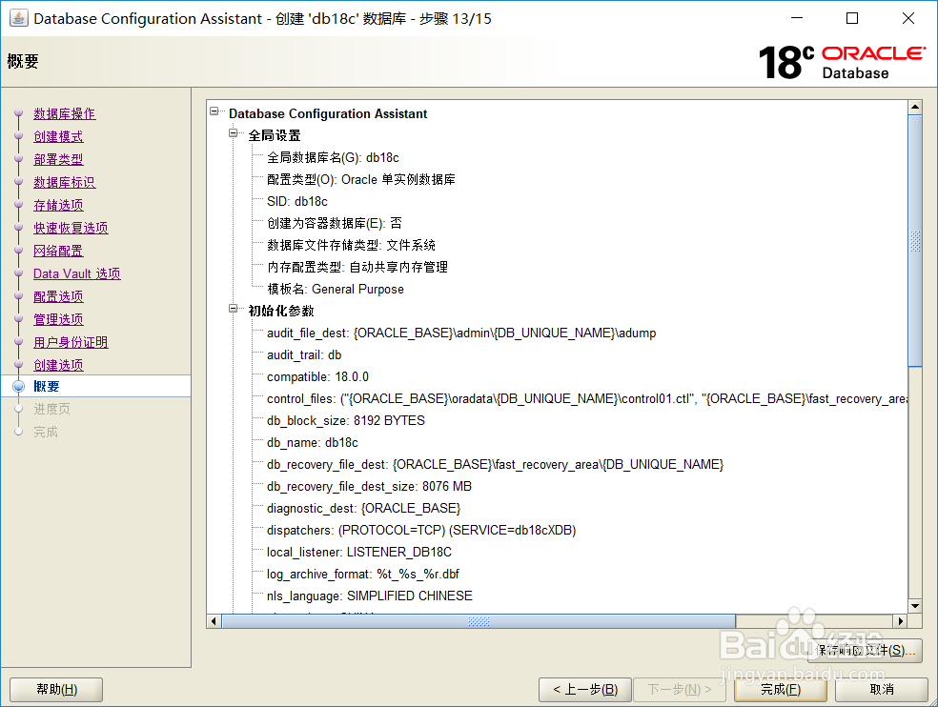Collapse the 全局设置 section
This screenshot has height=707, width=938.
pyautogui.click(x=233, y=134)
